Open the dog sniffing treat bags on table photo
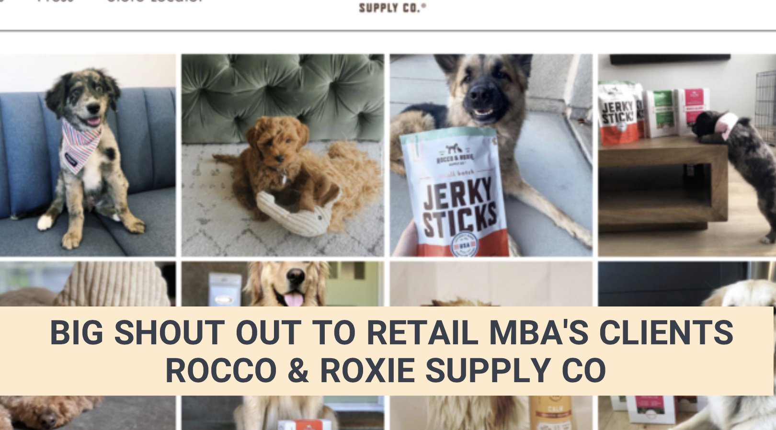 687,155
